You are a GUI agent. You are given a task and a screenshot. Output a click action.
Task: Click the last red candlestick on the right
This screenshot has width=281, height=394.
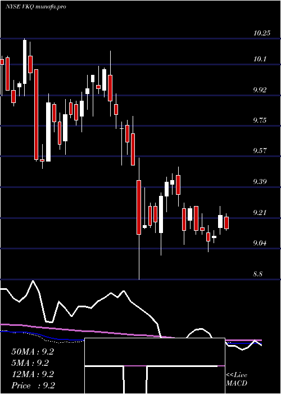pyautogui.click(x=226, y=223)
